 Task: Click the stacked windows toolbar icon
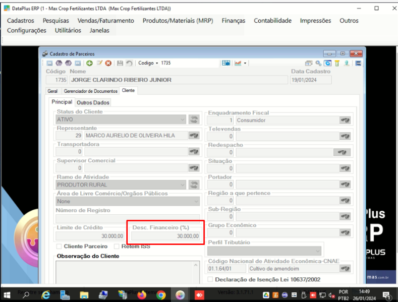tap(309, 63)
